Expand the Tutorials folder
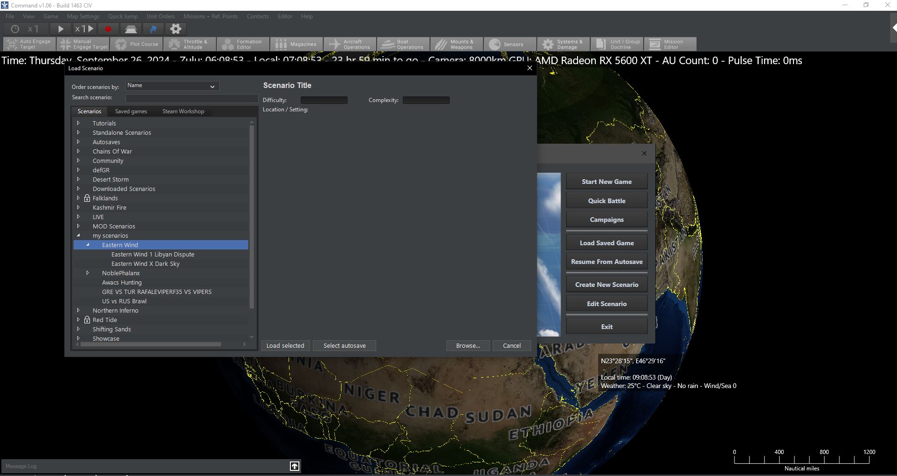This screenshot has height=476, width=897. coord(78,123)
